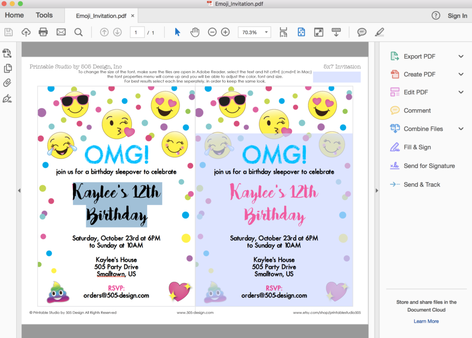Click the Fit Width toolbar icon
Image resolution: width=472 pixels, height=338 pixels.
[283, 32]
